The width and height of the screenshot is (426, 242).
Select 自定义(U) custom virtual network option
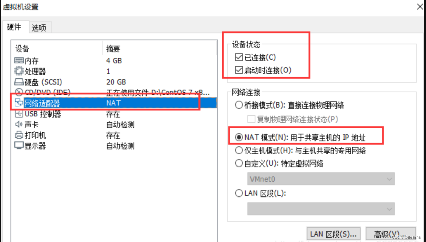pos(239,163)
